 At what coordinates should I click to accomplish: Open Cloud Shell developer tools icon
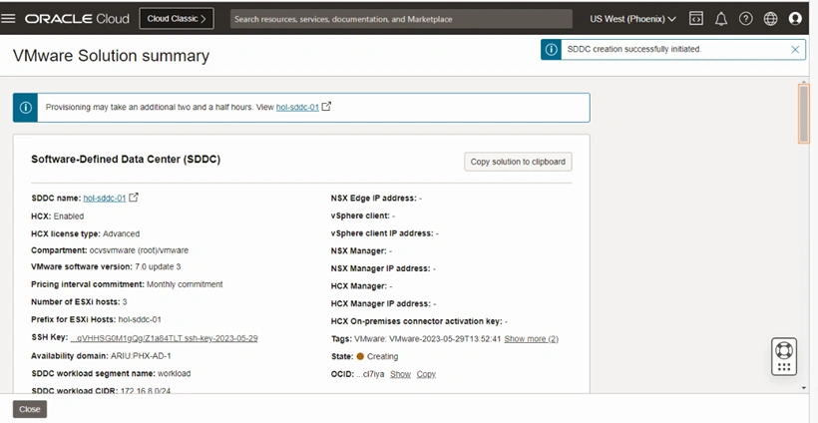pos(696,19)
